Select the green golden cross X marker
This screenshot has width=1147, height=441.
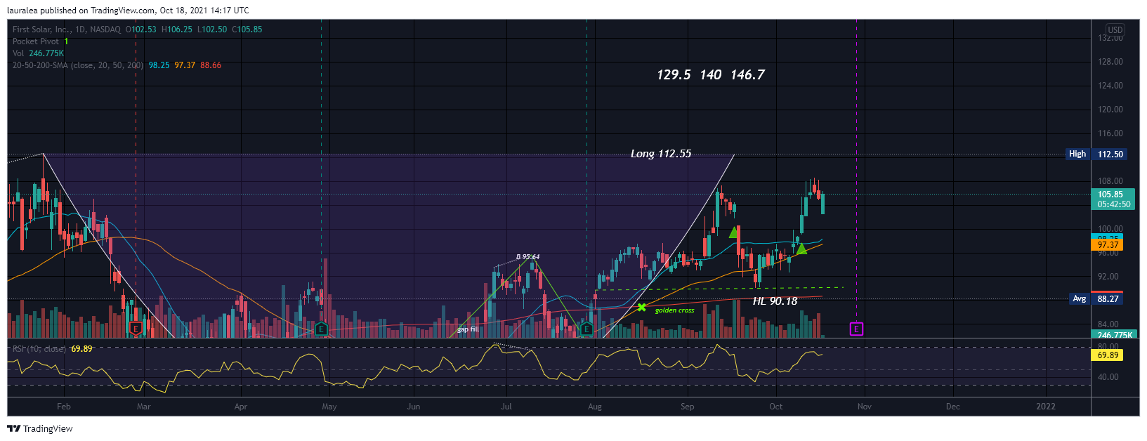pos(641,308)
